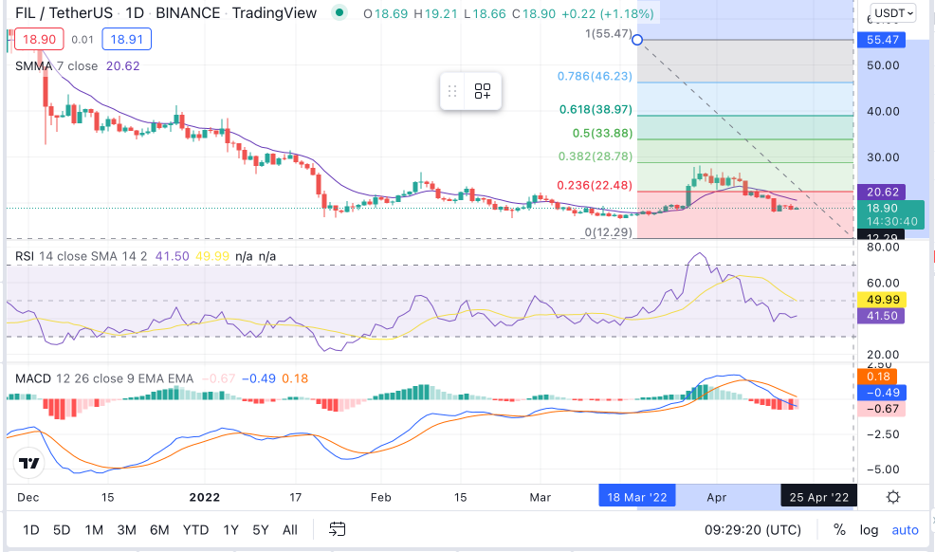Viewport: 935px width, 552px height.
Task: Select the 3M time range
Action: coord(126,530)
